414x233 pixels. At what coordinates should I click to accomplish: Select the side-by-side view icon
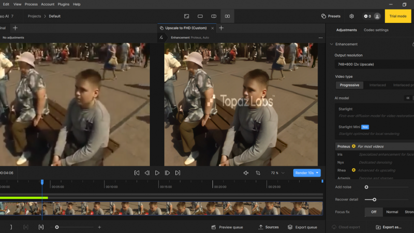227,16
